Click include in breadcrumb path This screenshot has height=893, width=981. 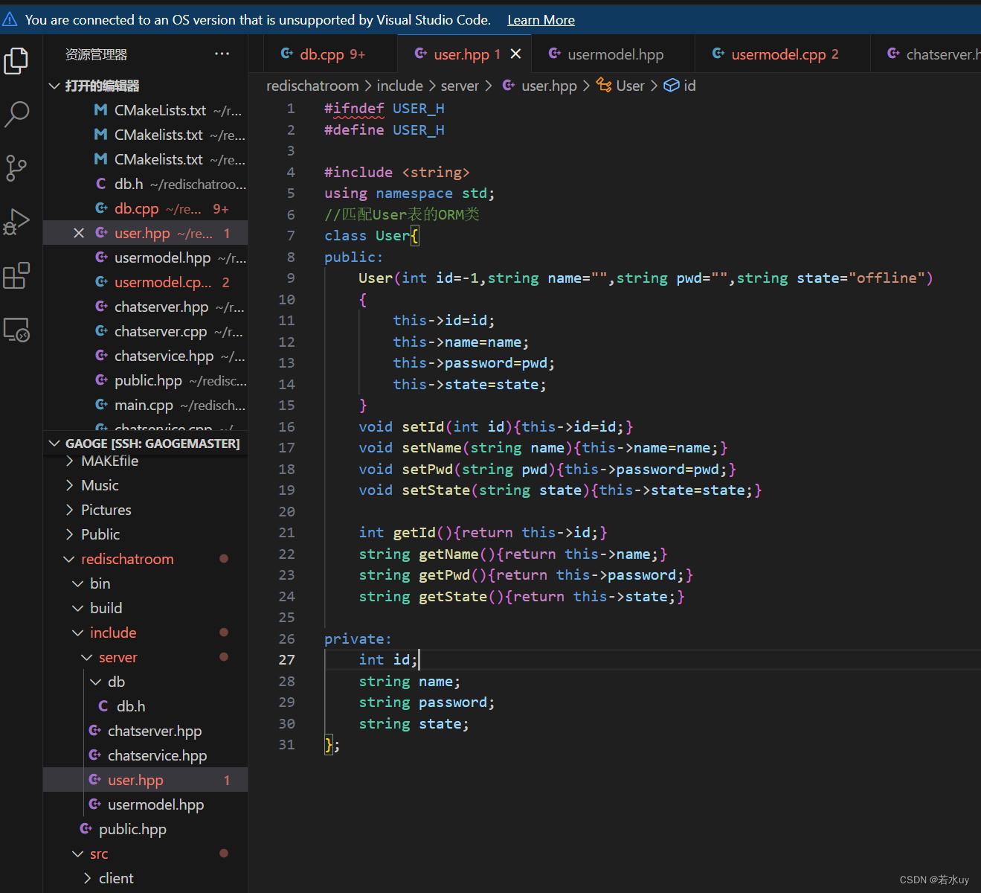coord(399,86)
